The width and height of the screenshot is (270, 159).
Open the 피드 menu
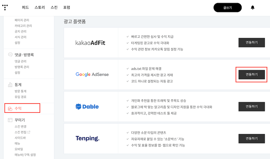pyautogui.click(x=25, y=7)
